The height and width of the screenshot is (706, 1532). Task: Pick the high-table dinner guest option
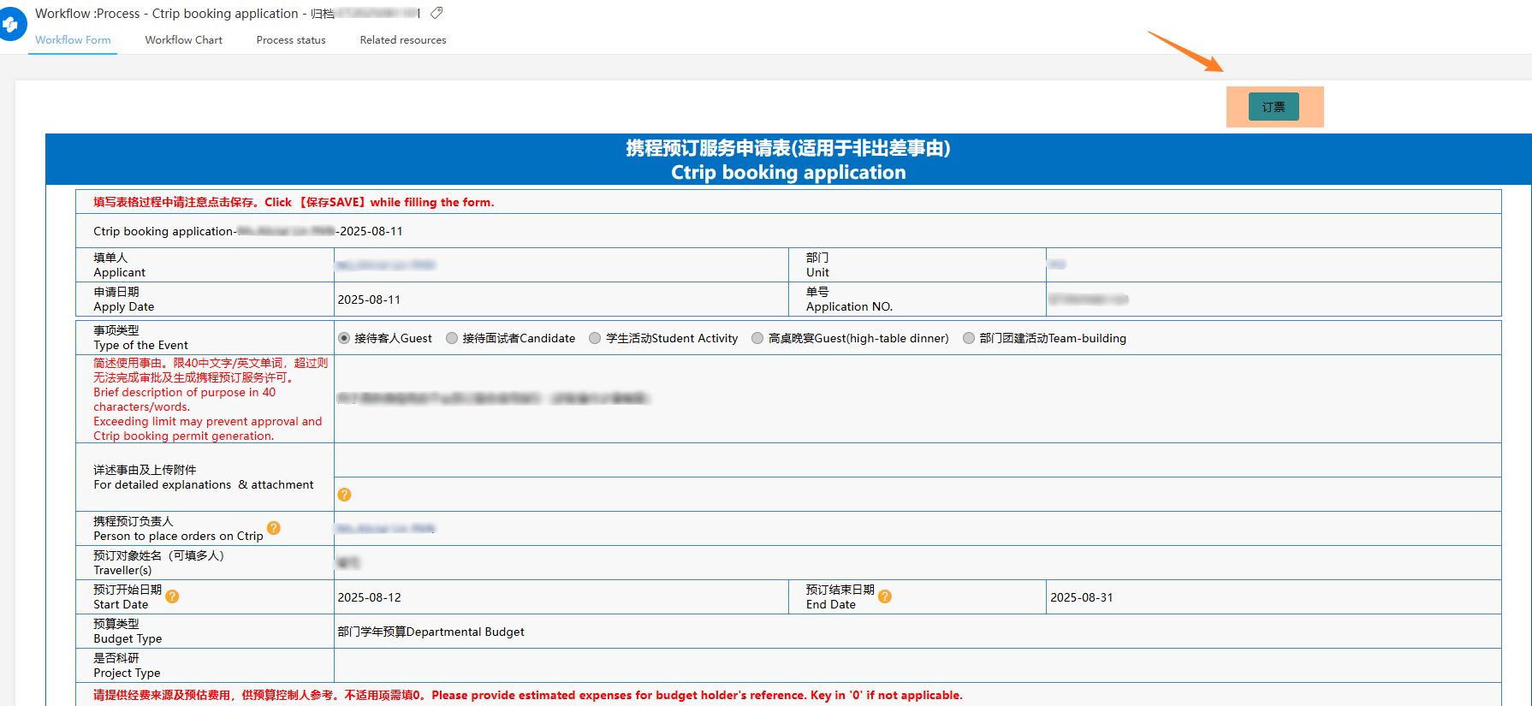click(757, 338)
